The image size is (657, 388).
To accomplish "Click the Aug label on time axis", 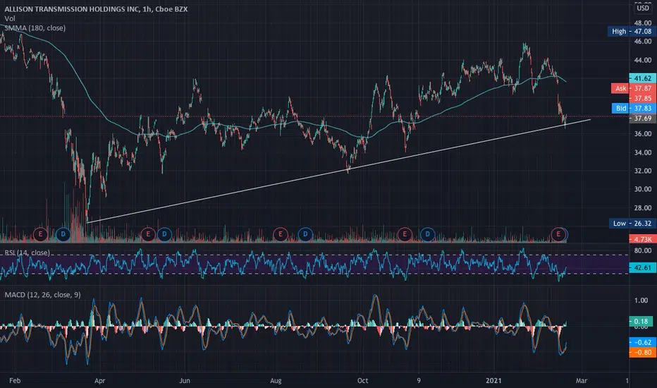I will (276, 380).
